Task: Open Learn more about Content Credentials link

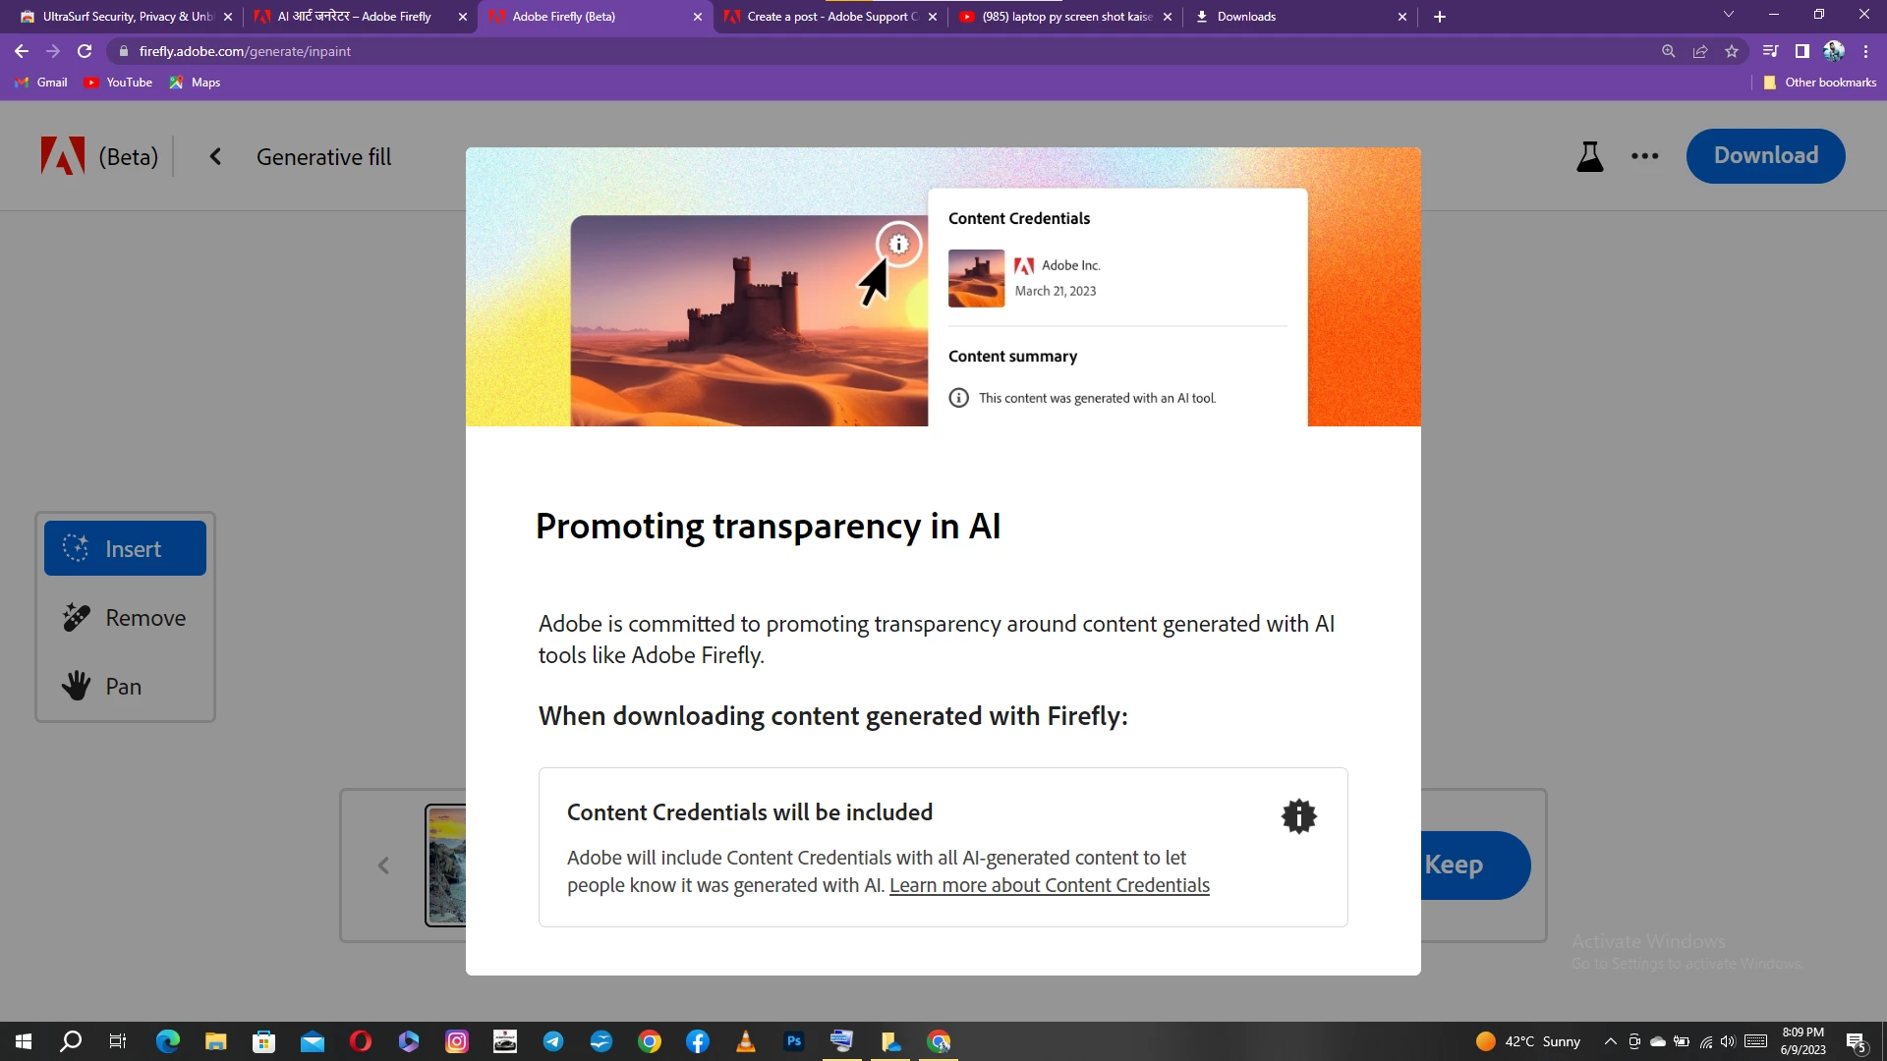Action: click(x=1049, y=885)
